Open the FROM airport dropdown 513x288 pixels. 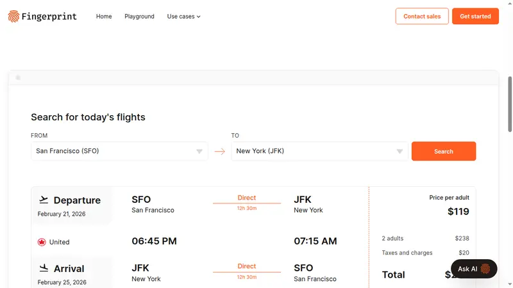[x=119, y=151]
